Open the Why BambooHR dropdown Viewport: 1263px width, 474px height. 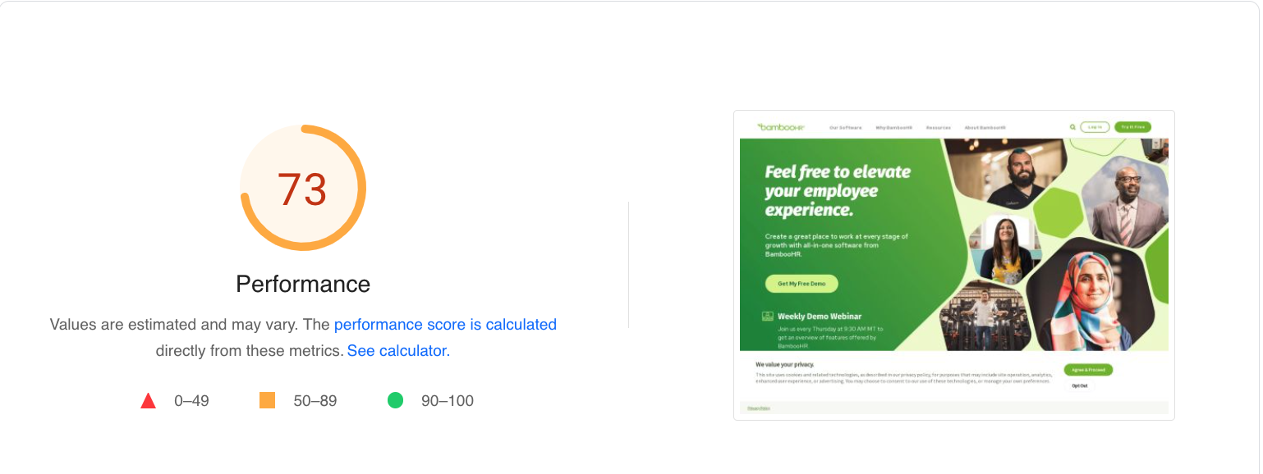coord(894,127)
